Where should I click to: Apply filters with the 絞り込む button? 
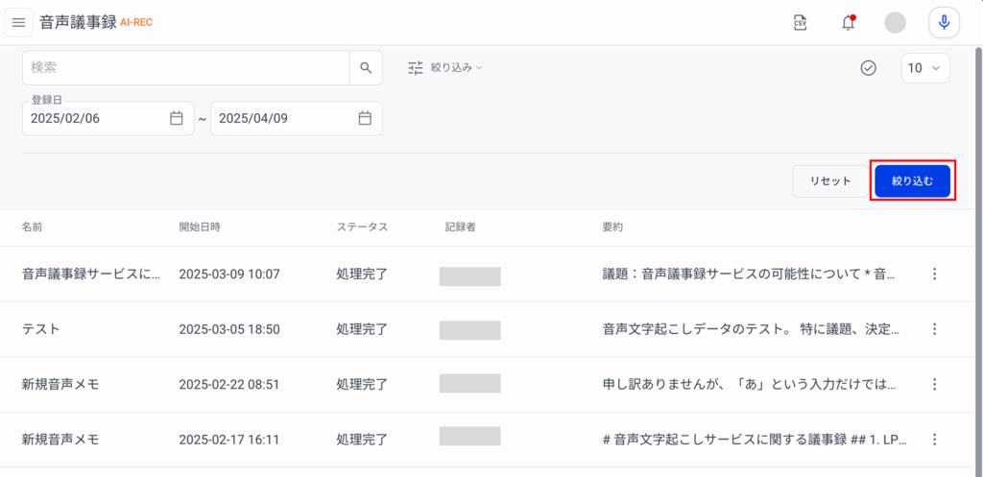pos(912,181)
